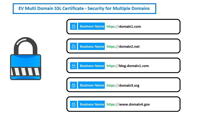Follow the https://blog.domain1.com URL

pyautogui.click(x=127, y=66)
